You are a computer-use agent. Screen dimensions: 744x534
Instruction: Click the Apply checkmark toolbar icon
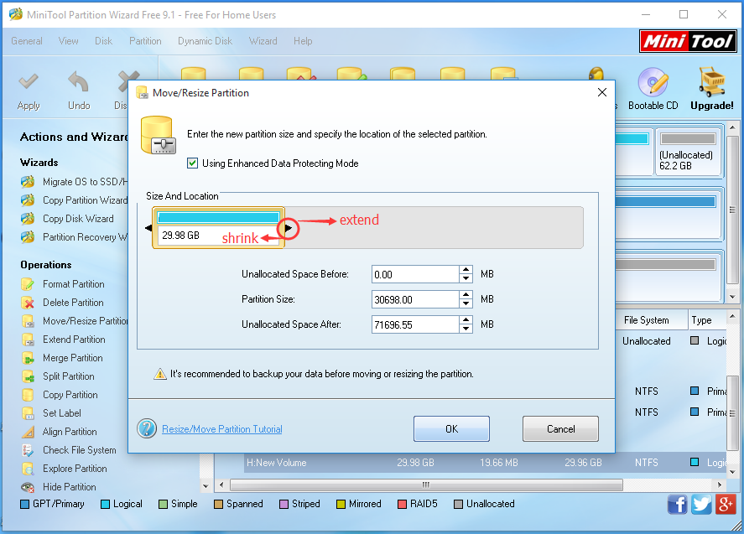[29, 81]
